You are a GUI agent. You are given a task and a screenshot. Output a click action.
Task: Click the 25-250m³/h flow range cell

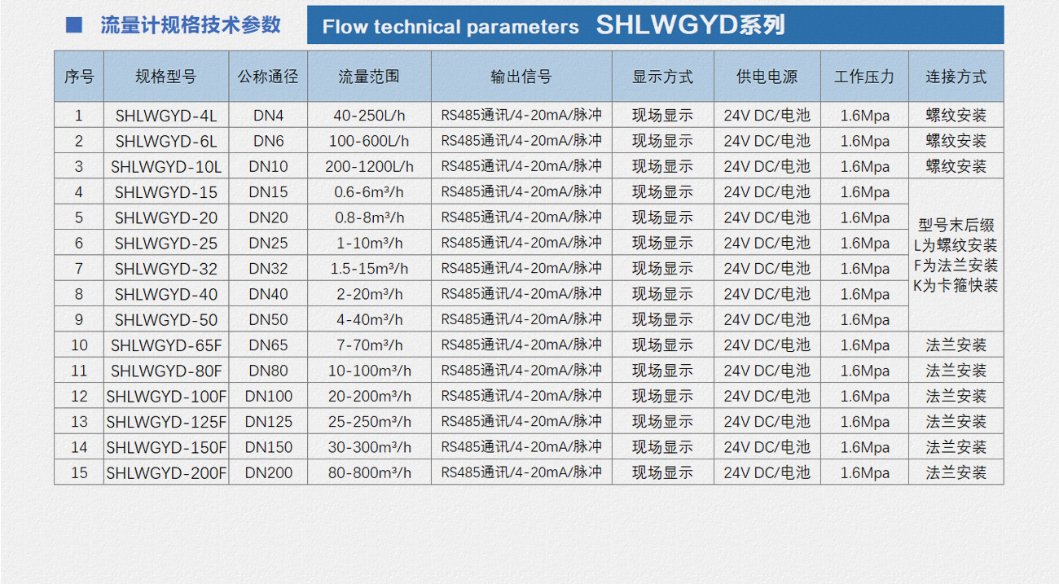(369, 421)
